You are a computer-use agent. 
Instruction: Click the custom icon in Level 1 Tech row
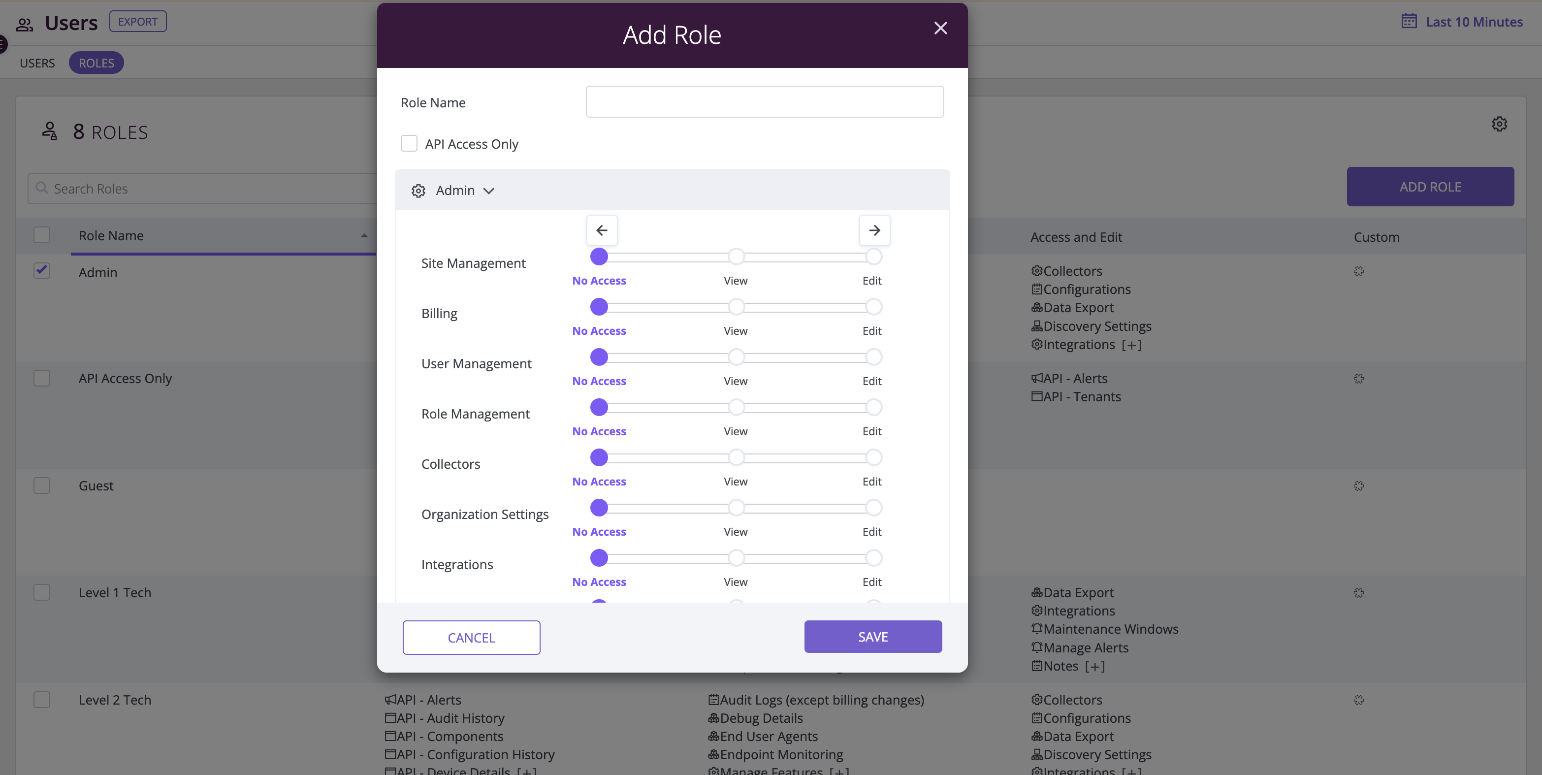[1359, 592]
